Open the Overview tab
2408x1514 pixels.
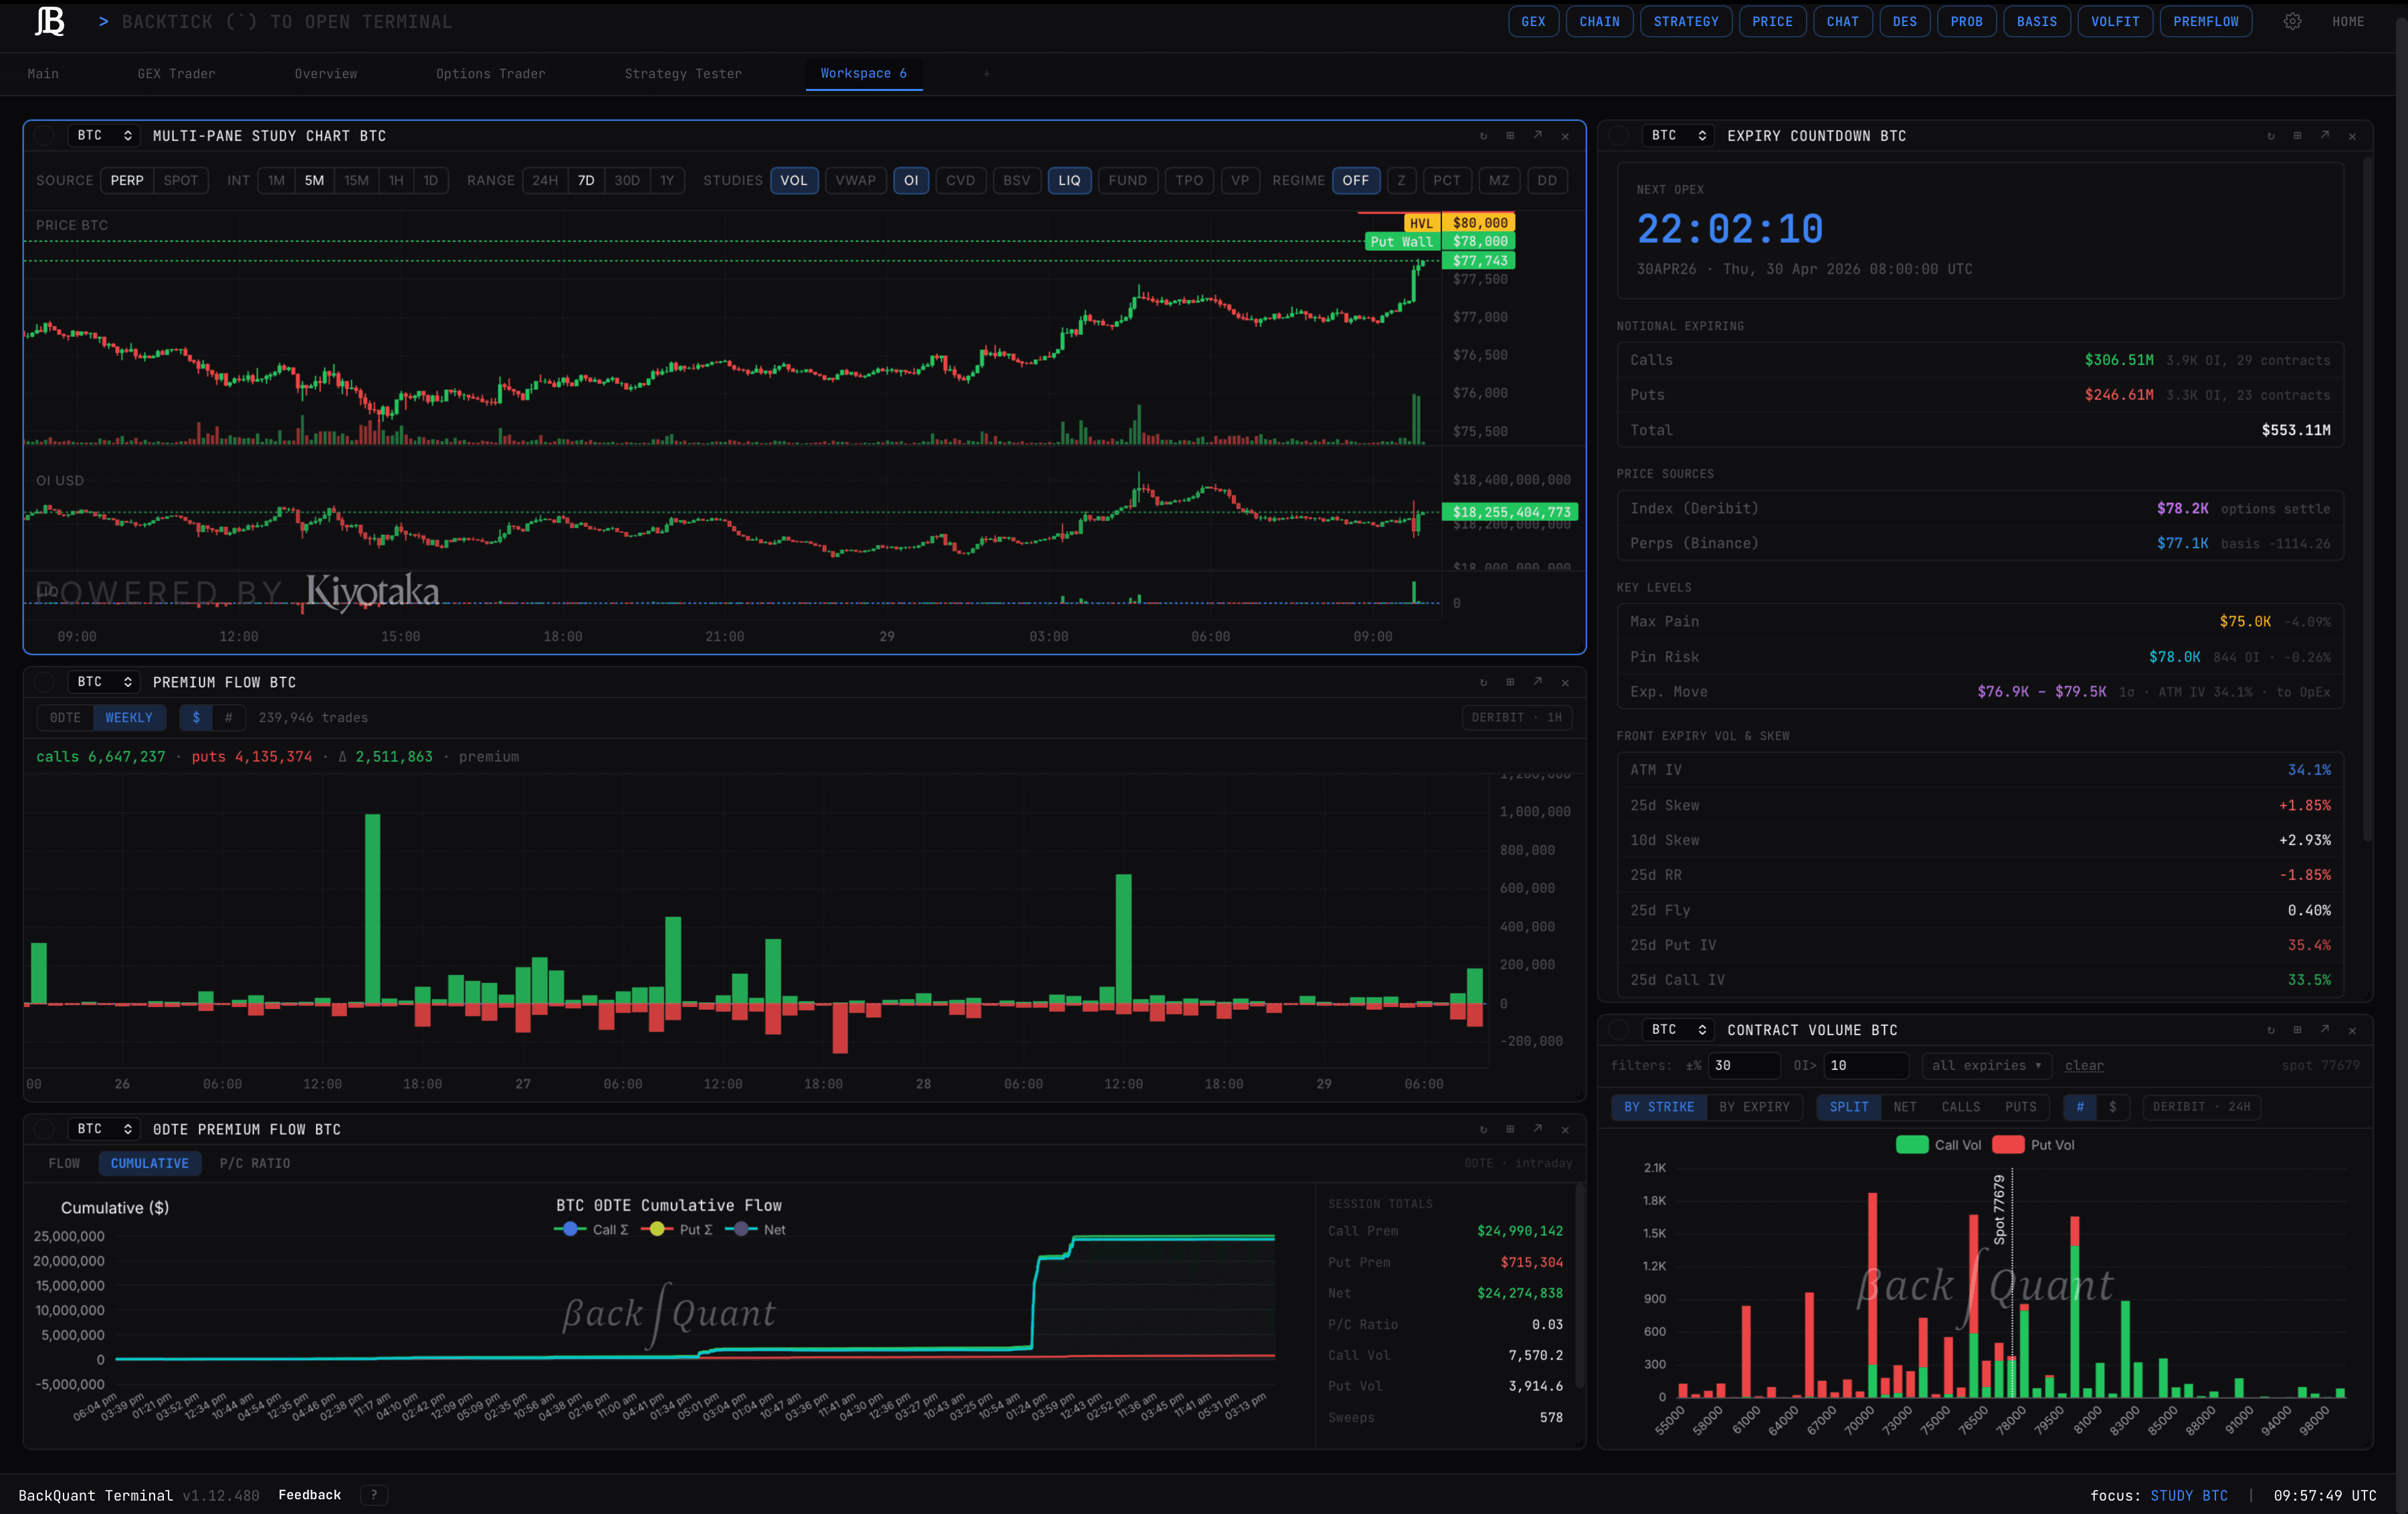[x=325, y=74]
